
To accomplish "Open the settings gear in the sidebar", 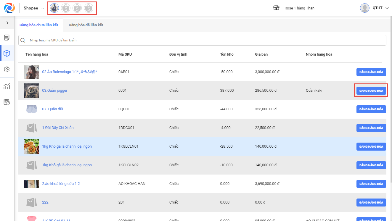I will pyautogui.click(x=7, y=70).
